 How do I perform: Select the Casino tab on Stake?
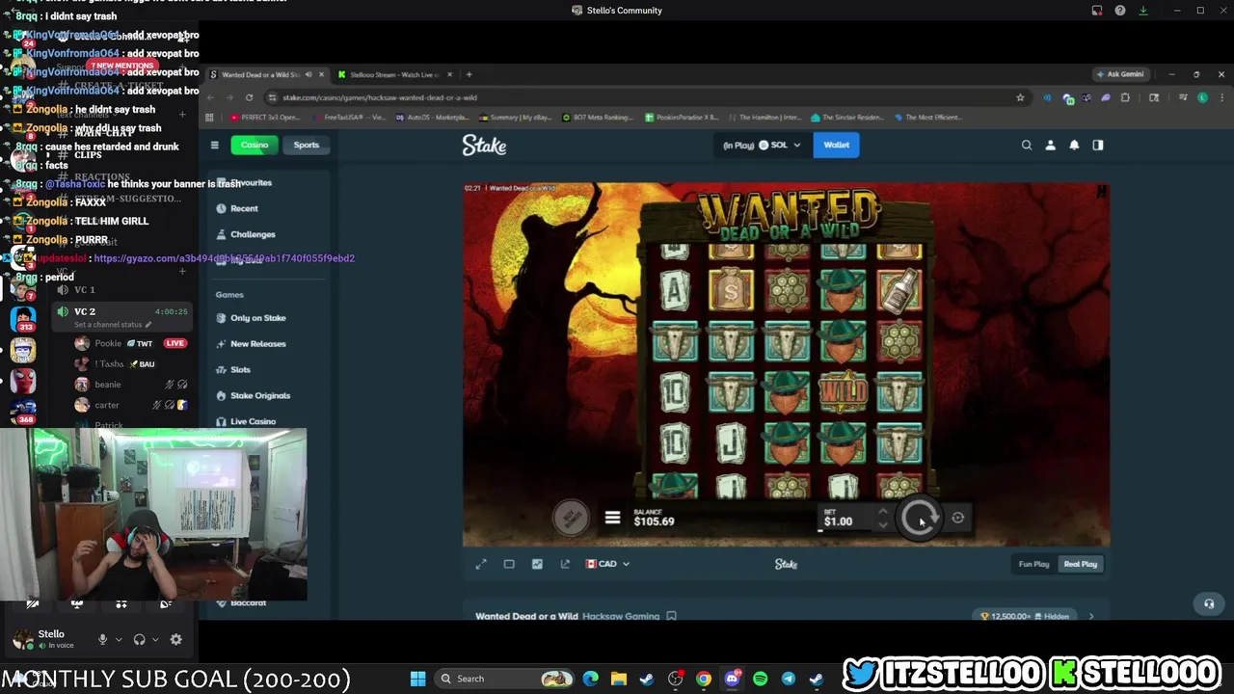click(x=255, y=145)
